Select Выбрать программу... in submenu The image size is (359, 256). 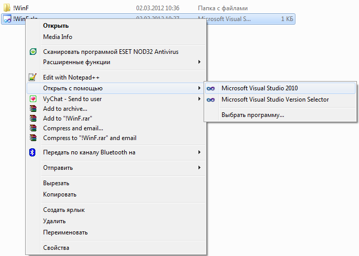[x=280, y=115]
